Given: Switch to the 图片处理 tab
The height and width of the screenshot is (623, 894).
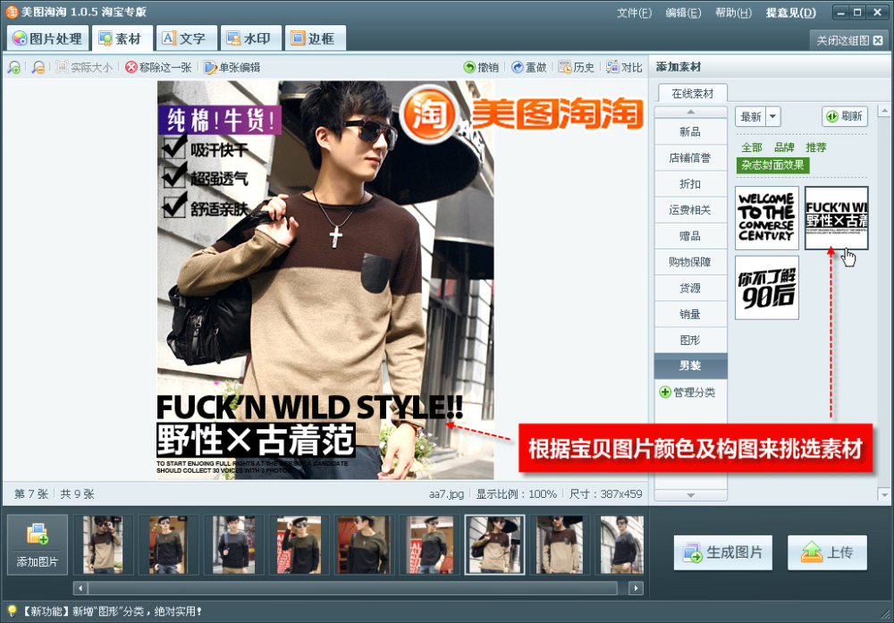Looking at the screenshot, I should pyautogui.click(x=48, y=38).
